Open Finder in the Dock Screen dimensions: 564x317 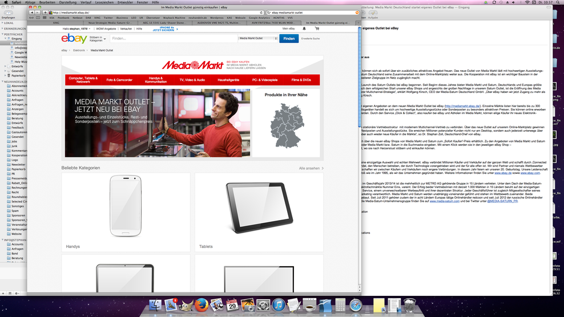pos(156,305)
